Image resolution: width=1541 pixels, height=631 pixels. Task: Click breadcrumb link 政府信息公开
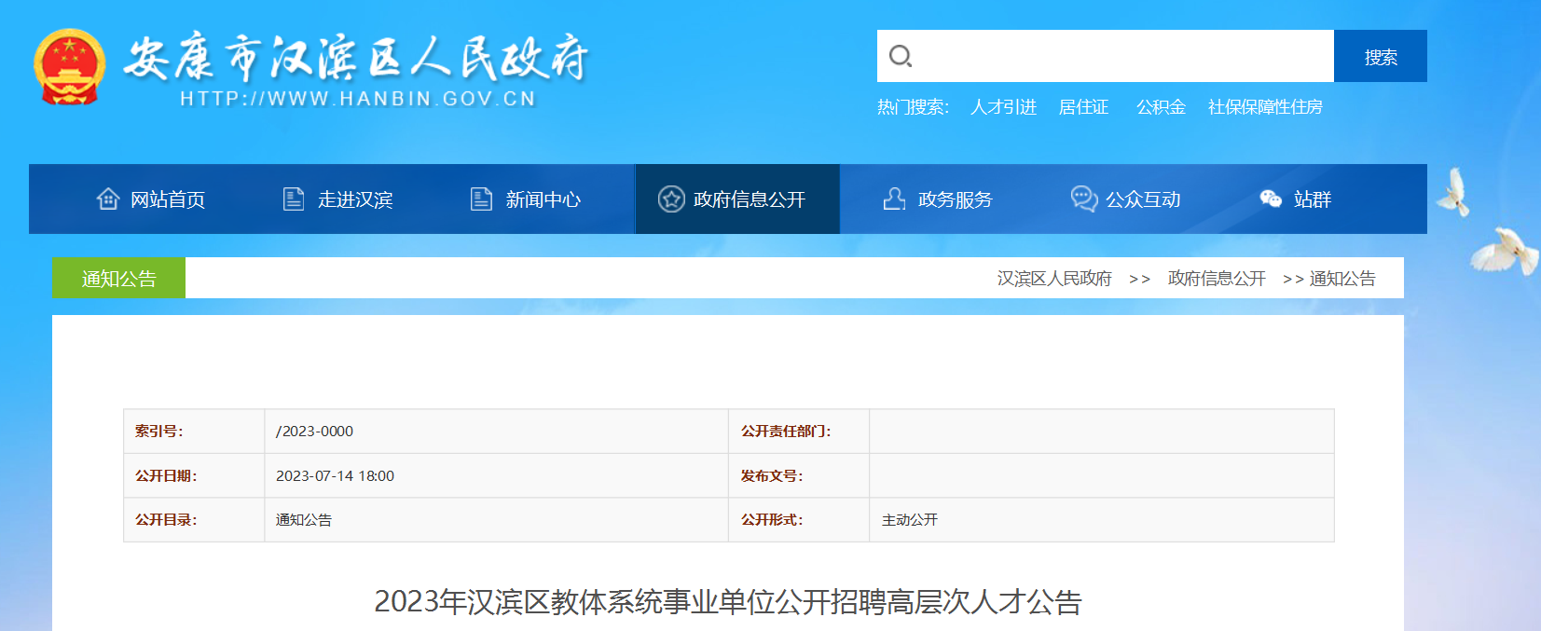(x=1217, y=279)
